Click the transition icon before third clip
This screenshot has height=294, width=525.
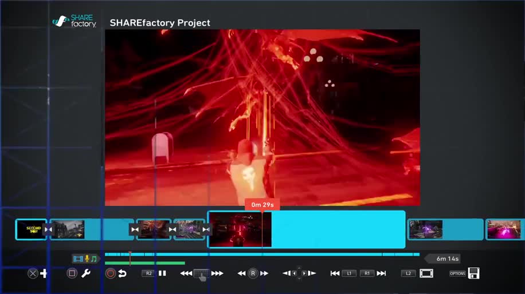[135, 229]
